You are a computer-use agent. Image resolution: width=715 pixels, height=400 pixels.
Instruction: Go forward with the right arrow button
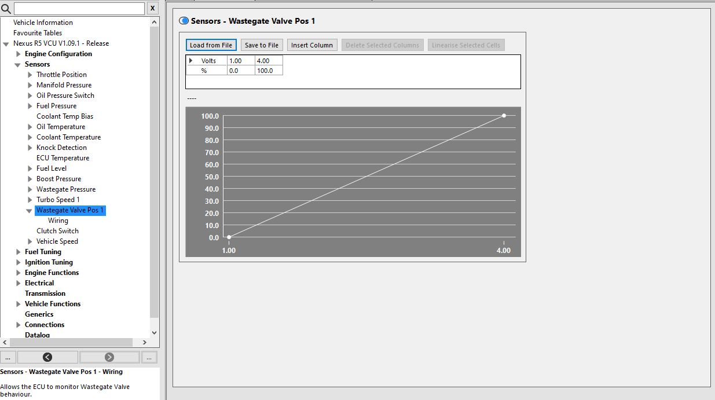[x=109, y=357]
